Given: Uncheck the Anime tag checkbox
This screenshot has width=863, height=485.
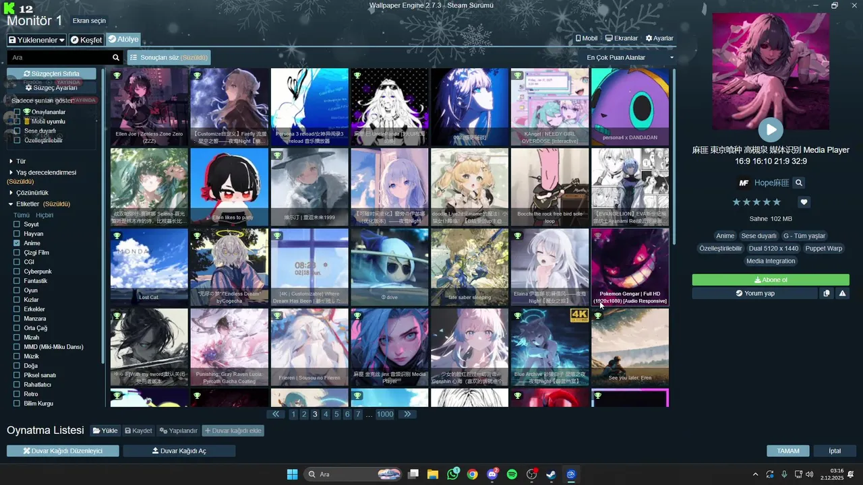Looking at the screenshot, I should [x=17, y=243].
